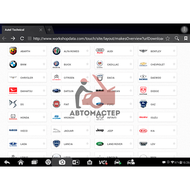Click the LANCIA make label
The image size is (190, 190).
[x=68, y=144]
